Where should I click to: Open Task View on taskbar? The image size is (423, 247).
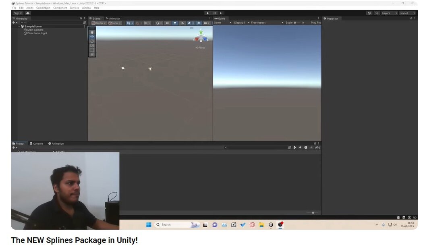(x=205, y=224)
